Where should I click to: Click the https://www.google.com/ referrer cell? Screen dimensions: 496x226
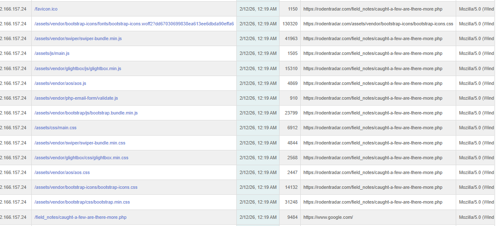(x=328, y=217)
